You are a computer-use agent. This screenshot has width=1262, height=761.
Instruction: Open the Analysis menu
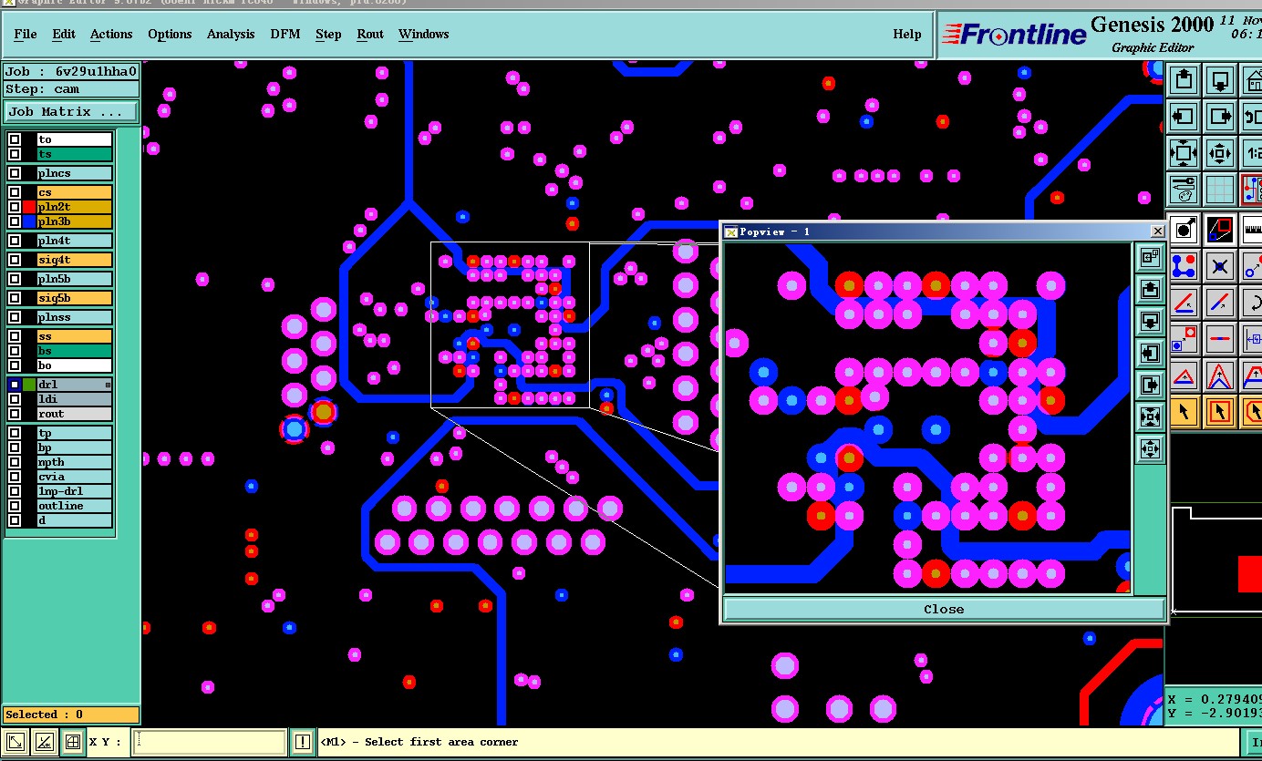(231, 34)
